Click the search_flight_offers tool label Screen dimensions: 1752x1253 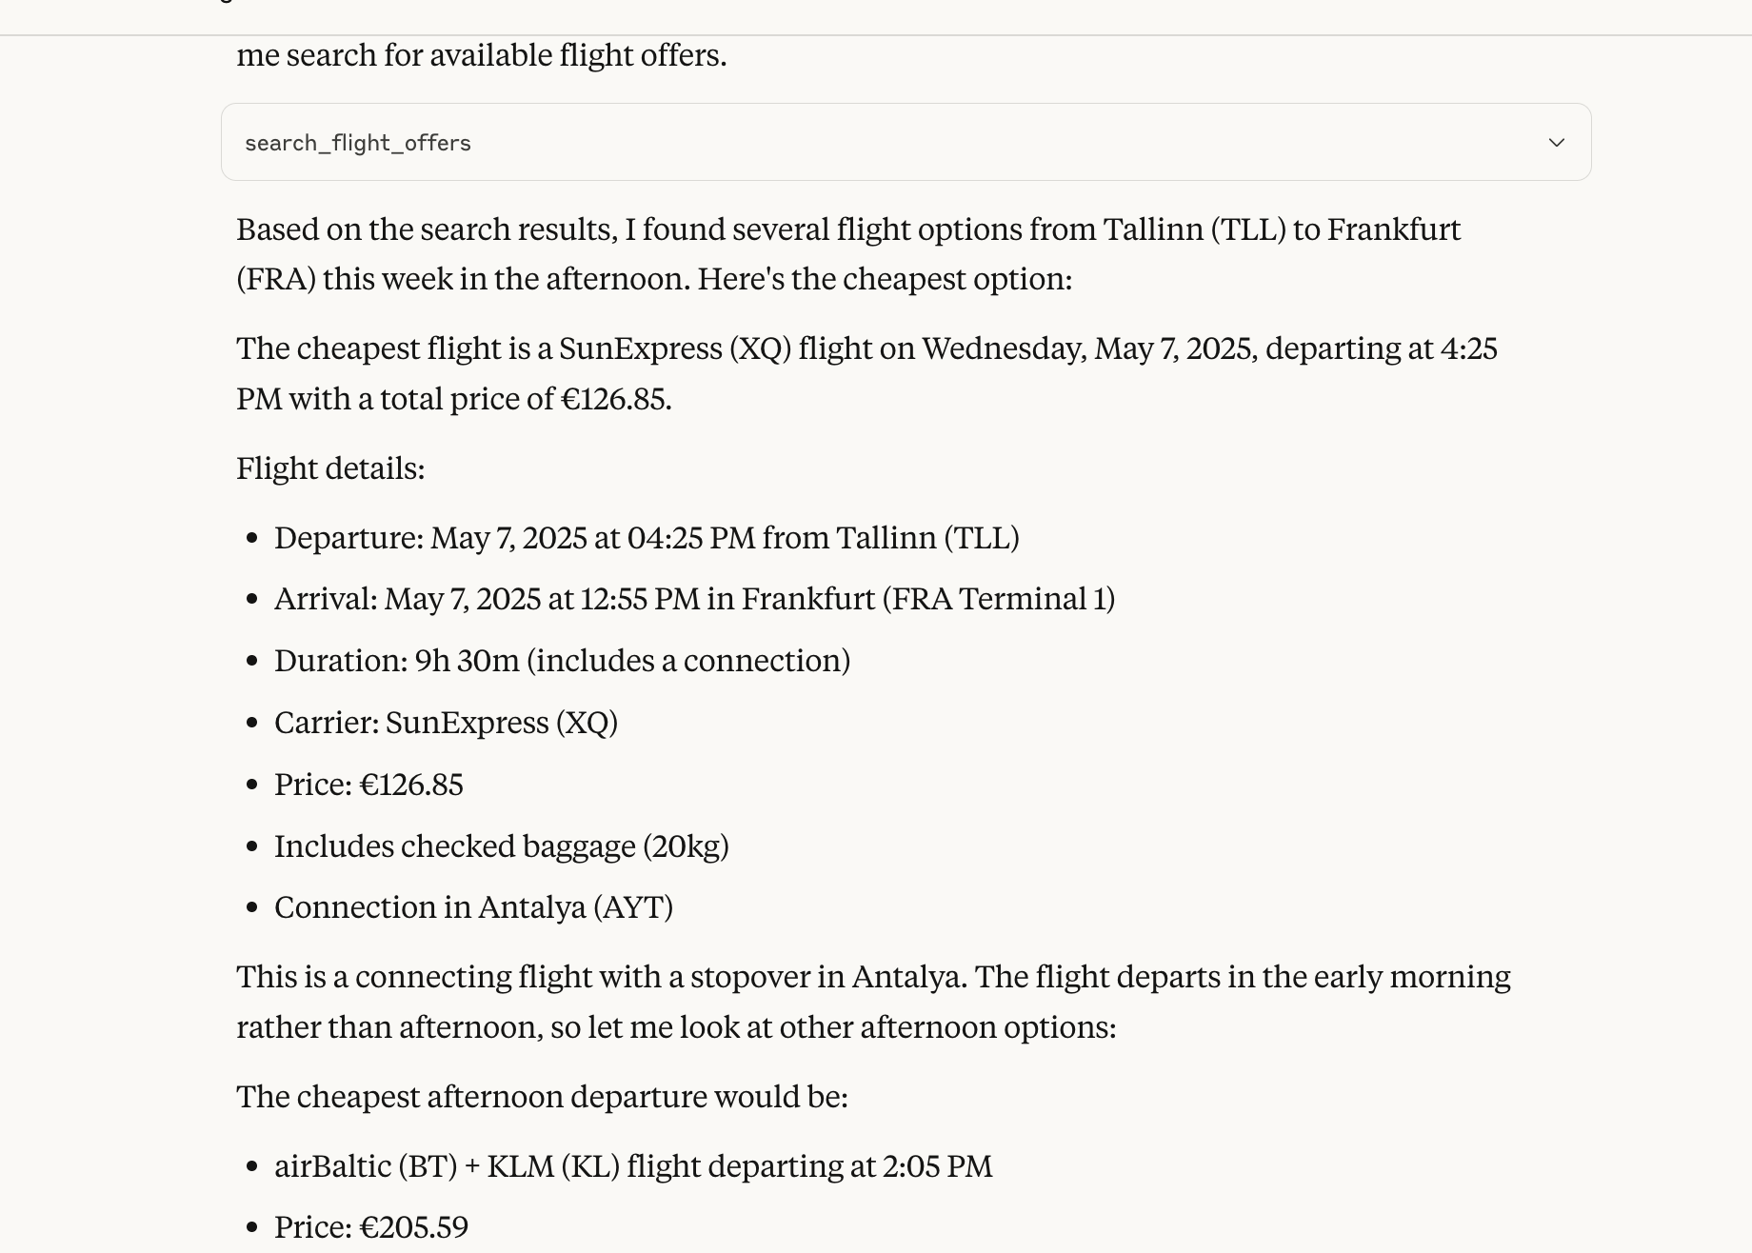point(358,143)
